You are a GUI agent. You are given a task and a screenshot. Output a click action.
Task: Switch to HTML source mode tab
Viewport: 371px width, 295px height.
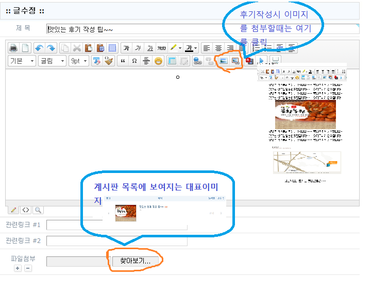pyautogui.click(x=25, y=210)
